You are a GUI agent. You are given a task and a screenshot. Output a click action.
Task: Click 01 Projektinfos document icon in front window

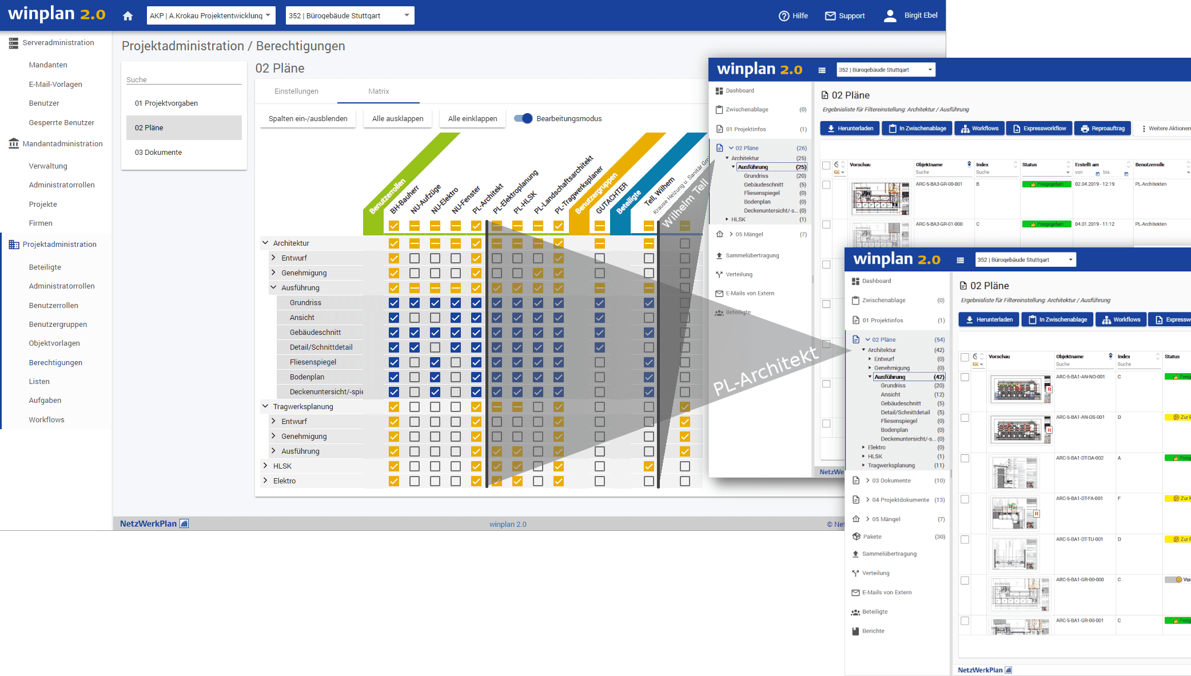(855, 321)
